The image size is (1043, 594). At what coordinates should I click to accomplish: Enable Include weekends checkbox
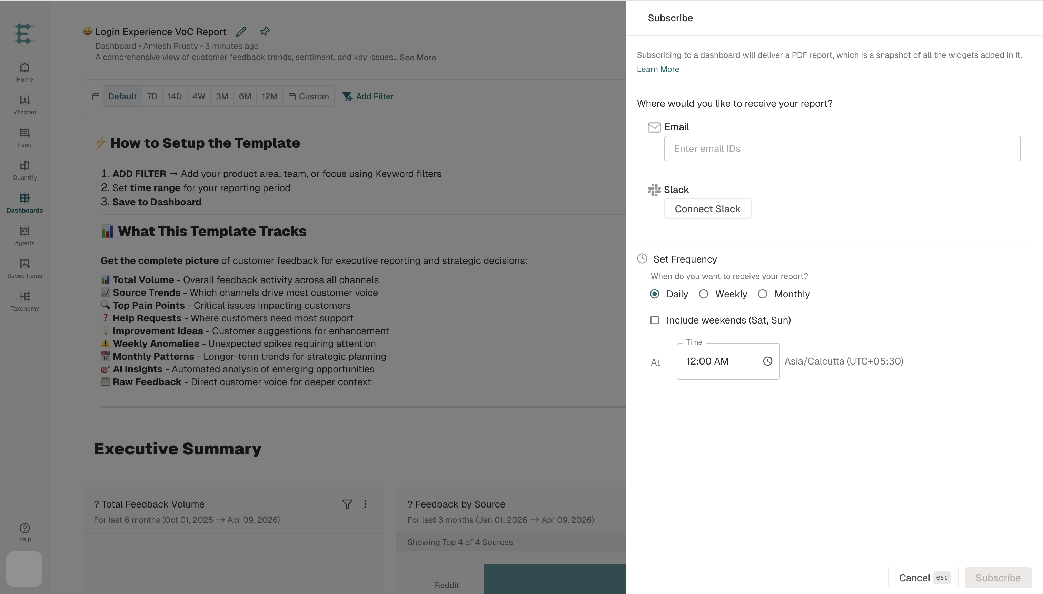tap(655, 320)
